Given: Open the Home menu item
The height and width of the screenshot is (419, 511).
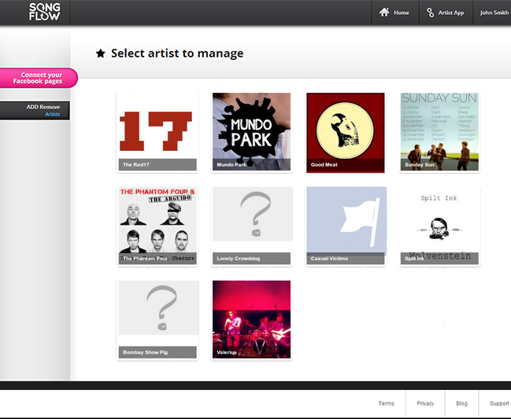Looking at the screenshot, I should click(x=394, y=13).
